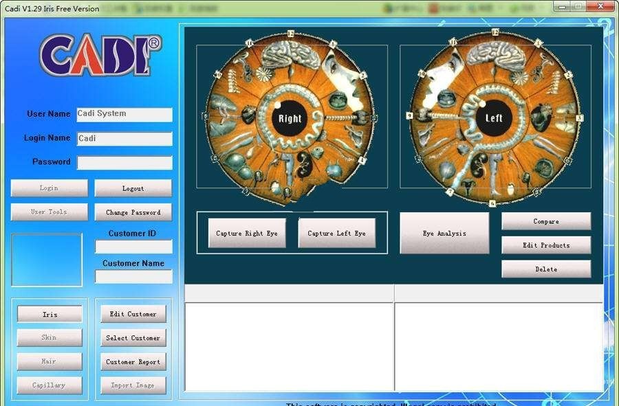Viewport: 619px width, 406px height.
Task: Open User Tools
Action: tap(50, 212)
